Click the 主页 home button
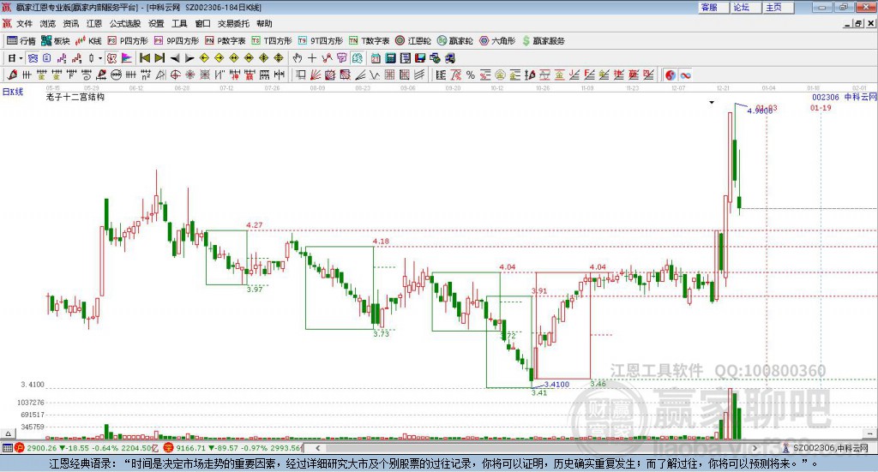 [x=779, y=7]
